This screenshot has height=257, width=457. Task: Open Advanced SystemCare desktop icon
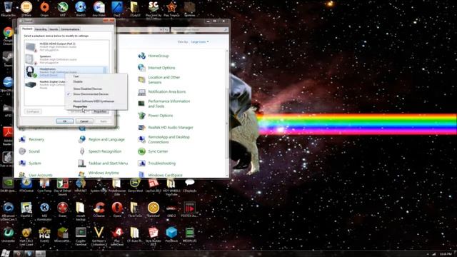coord(8,211)
